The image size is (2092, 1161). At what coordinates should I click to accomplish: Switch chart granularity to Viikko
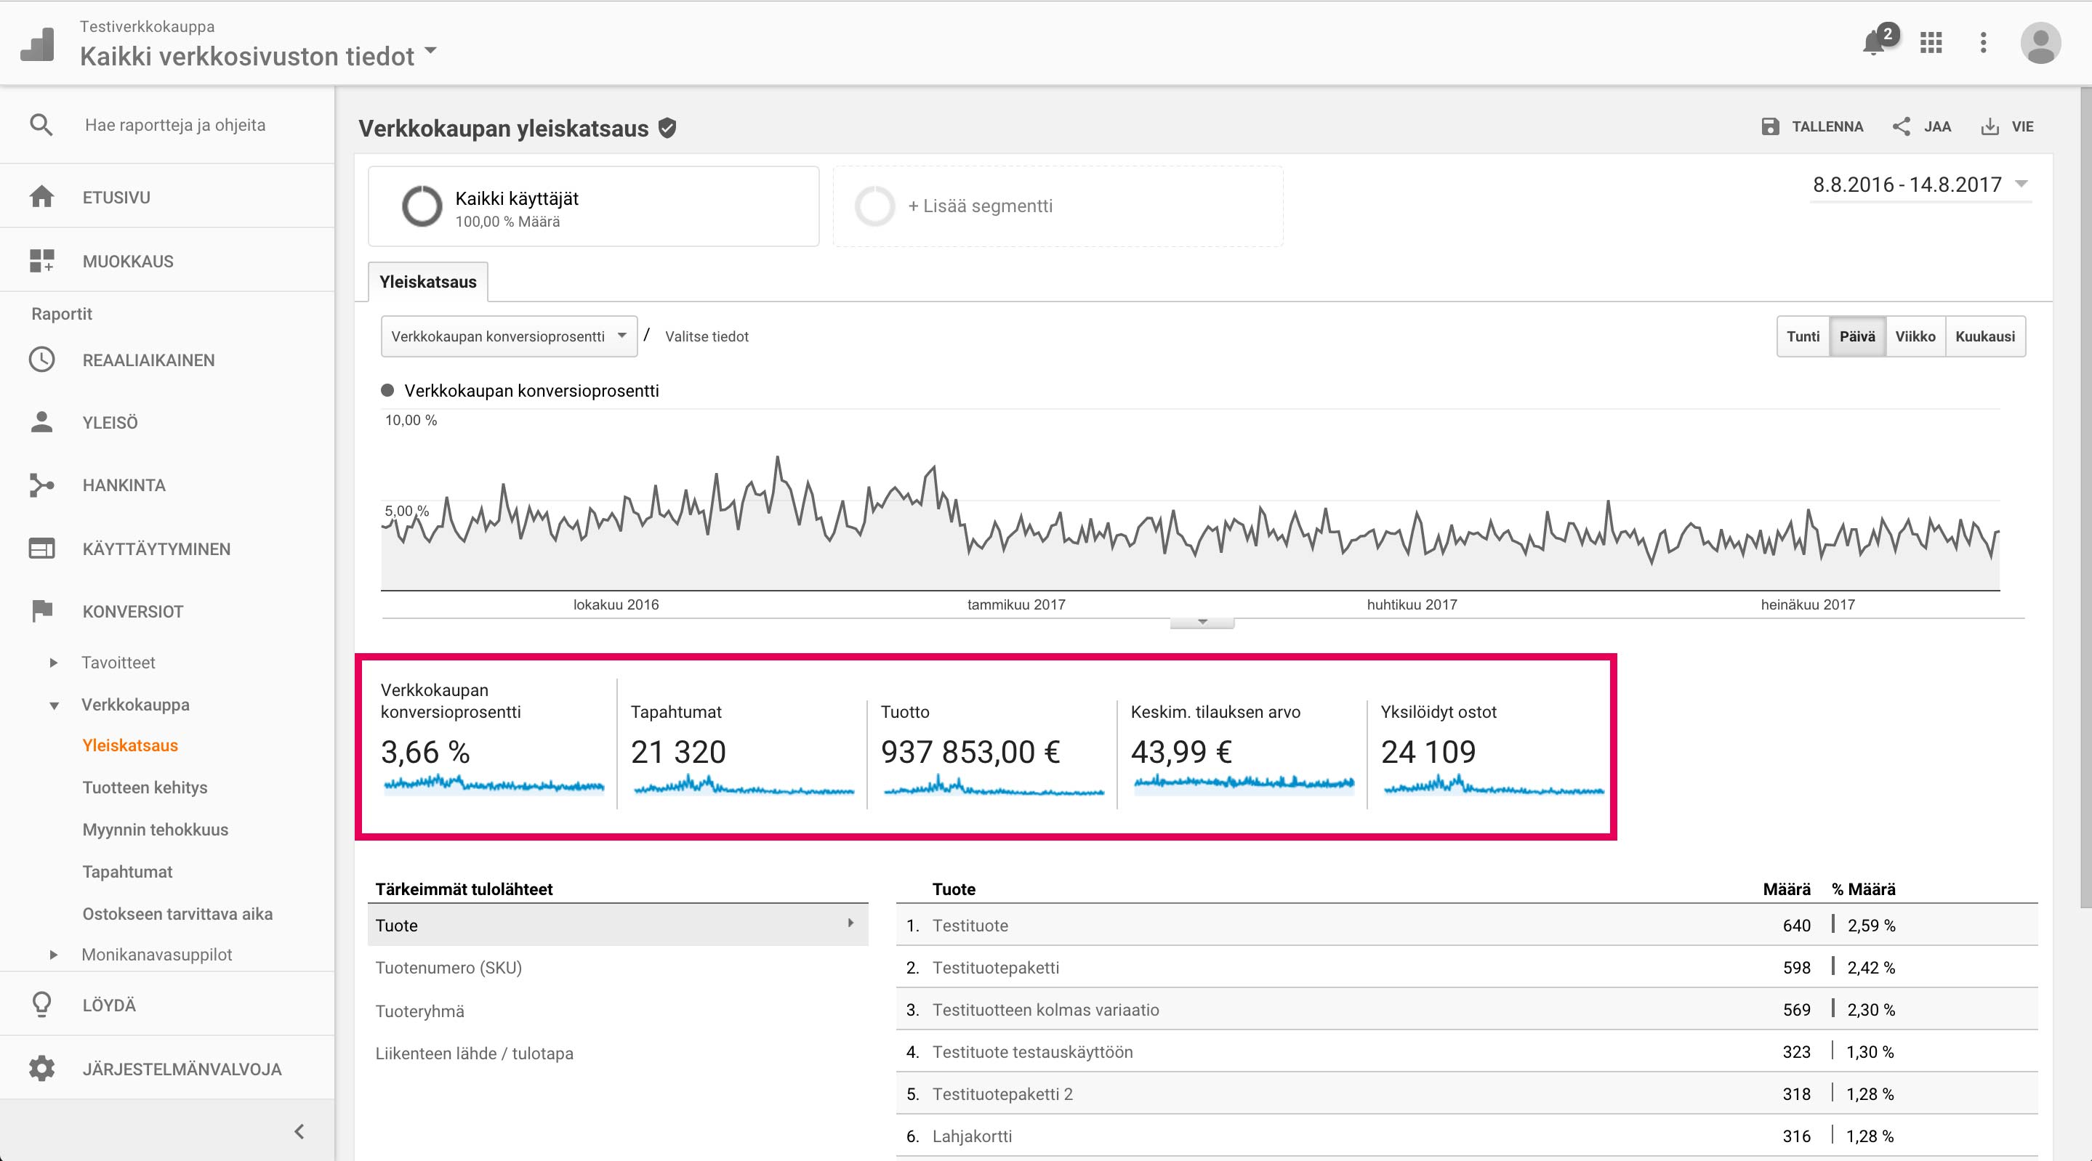coord(1915,336)
